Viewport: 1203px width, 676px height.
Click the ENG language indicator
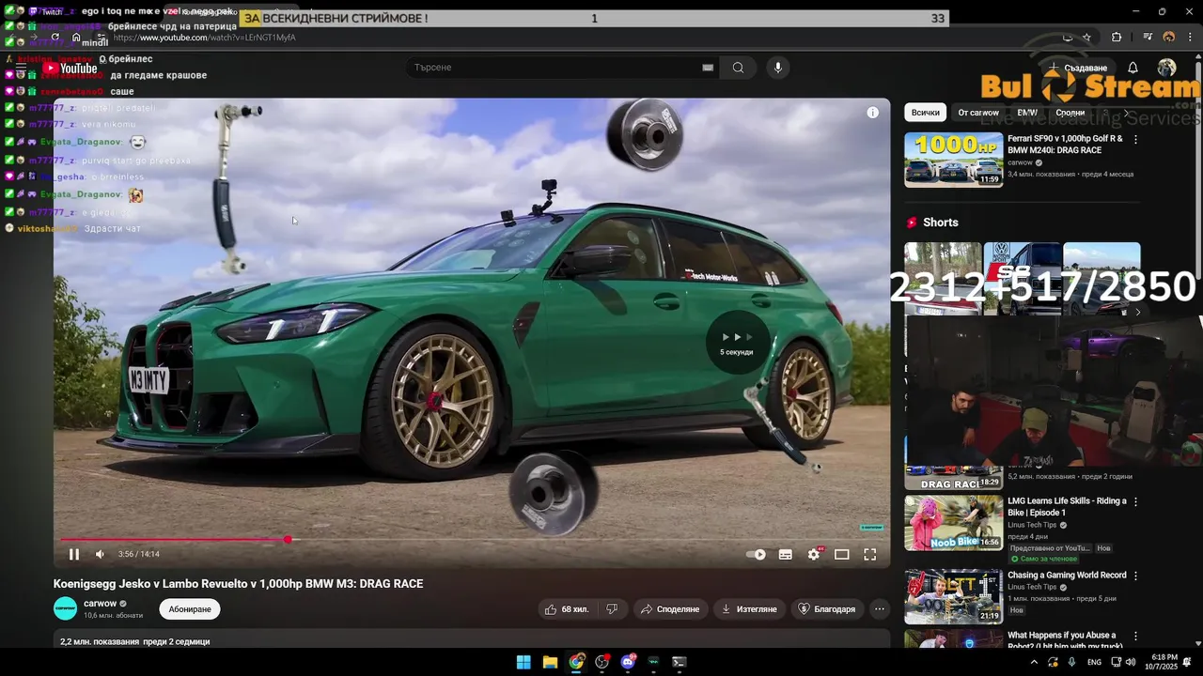1094,662
